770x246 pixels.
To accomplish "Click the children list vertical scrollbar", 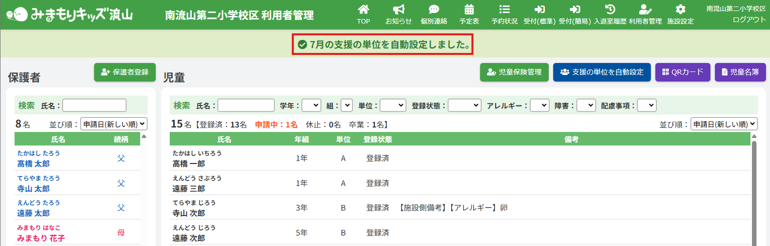I will [x=753, y=190].
